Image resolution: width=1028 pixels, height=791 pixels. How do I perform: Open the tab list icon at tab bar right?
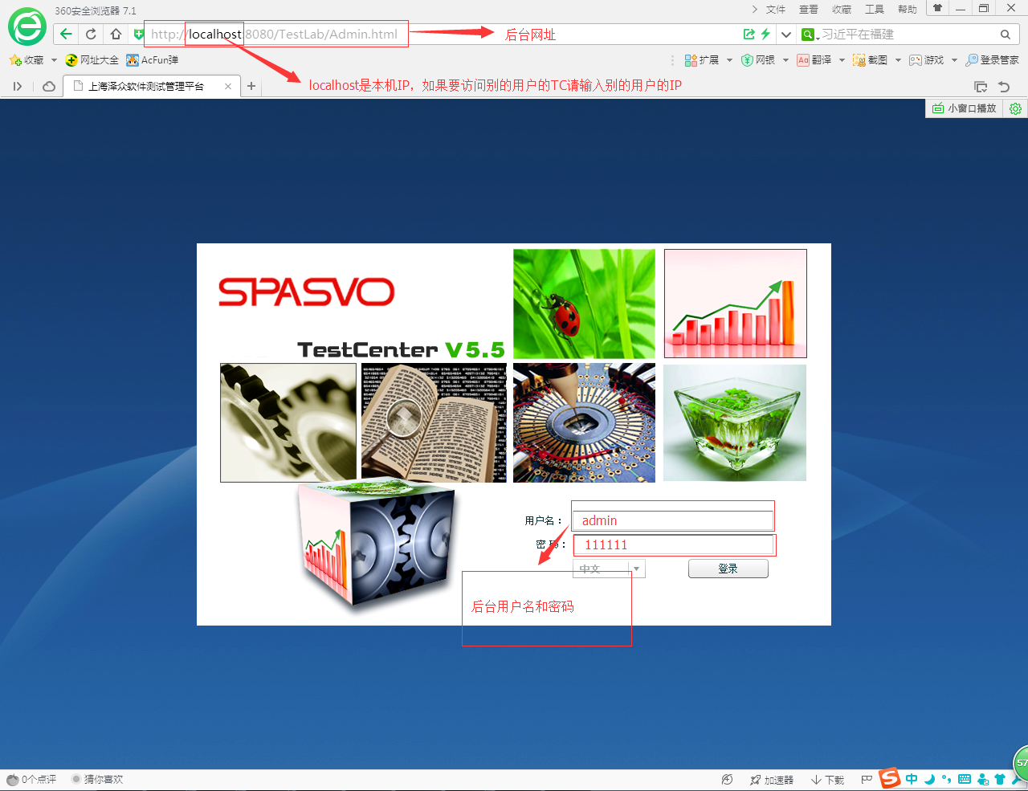[x=981, y=87]
